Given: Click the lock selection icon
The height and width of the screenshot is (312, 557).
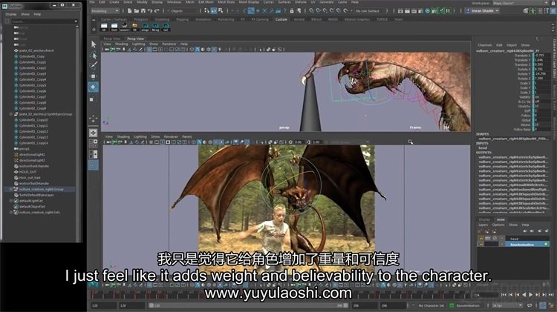Looking at the screenshot, I should pos(292,11).
